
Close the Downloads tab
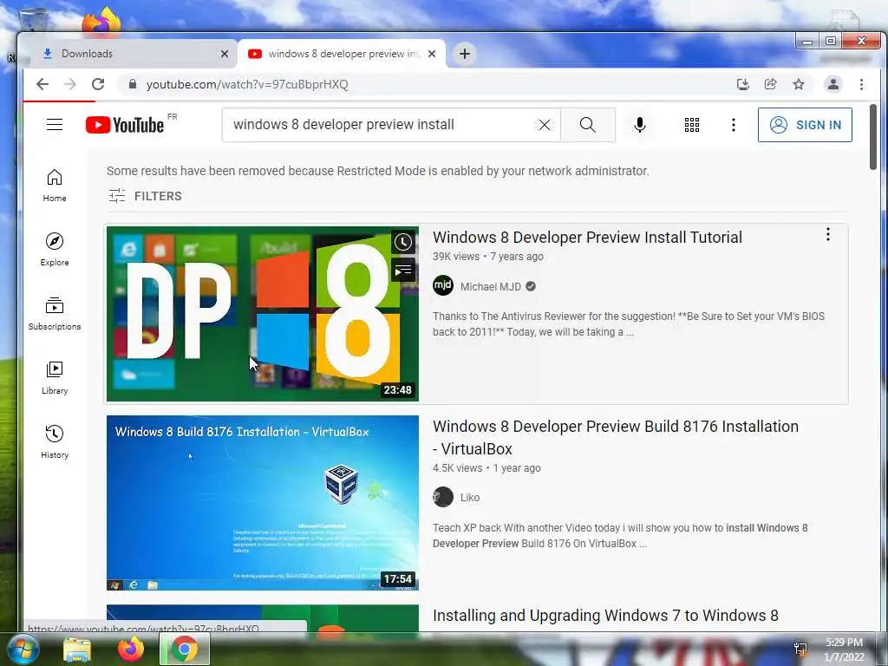pyautogui.click(x=225, y=54)
